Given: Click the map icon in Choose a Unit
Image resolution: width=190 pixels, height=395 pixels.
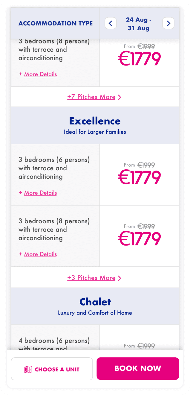Looking at the screenshot, I should 28,370.
